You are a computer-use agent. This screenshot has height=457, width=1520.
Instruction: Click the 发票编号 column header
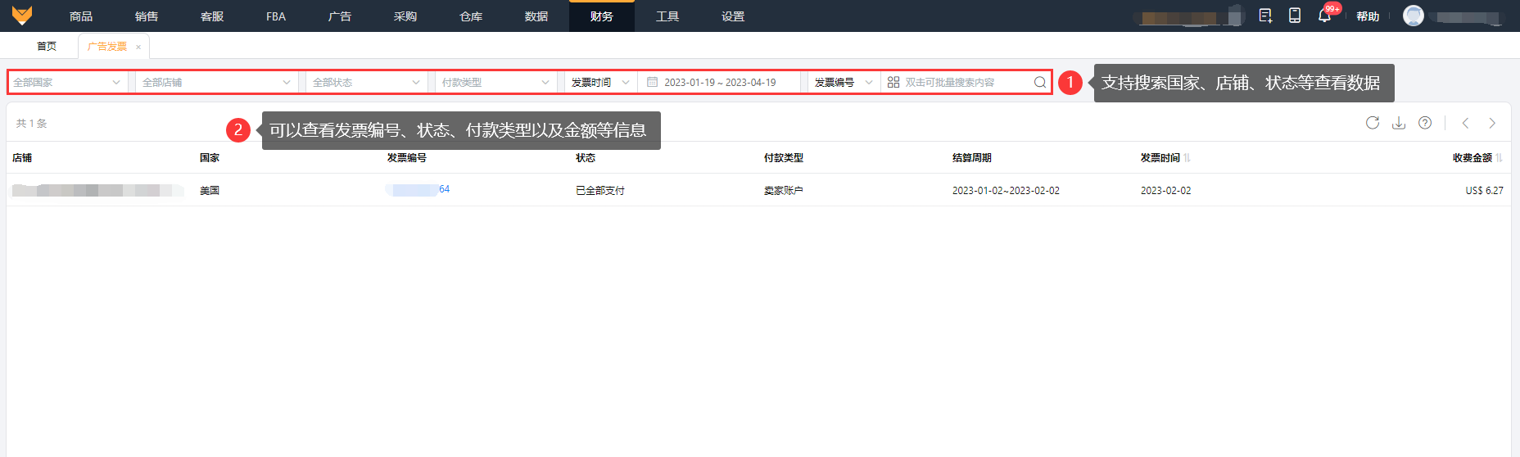[407, 158]
